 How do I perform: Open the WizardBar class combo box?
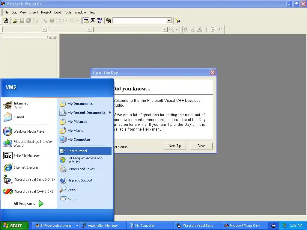point(25,30)
